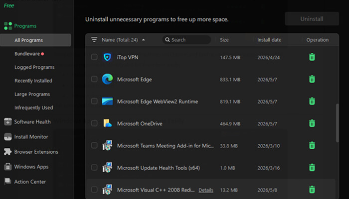Go to Logged Programs
Screen dimensions: 349x199
(34, 67)
